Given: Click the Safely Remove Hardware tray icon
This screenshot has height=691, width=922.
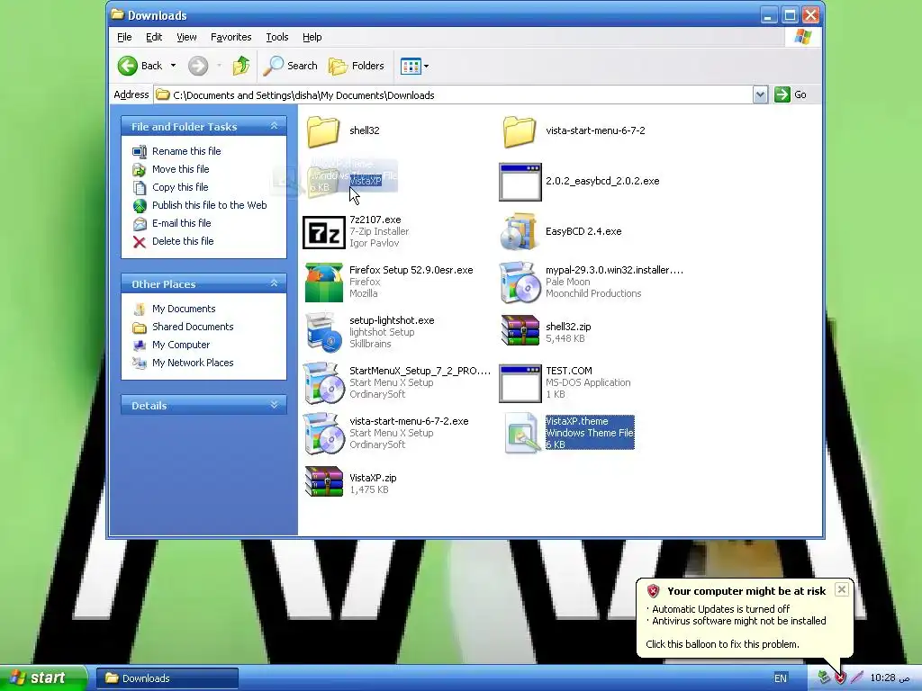Looking at the screenshot, I should pyautogui.click(x=824, y=678).
